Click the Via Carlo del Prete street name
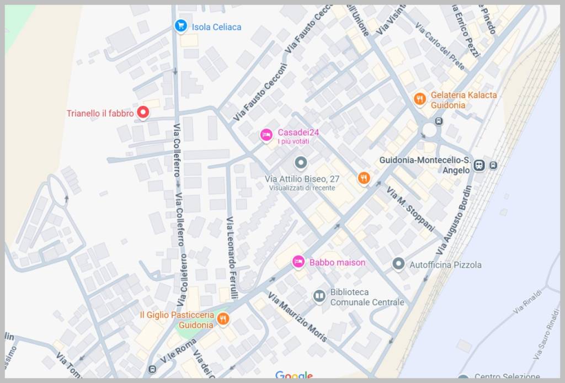 440,46
